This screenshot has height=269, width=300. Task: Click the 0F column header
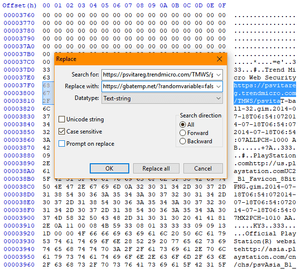(222, 5)
